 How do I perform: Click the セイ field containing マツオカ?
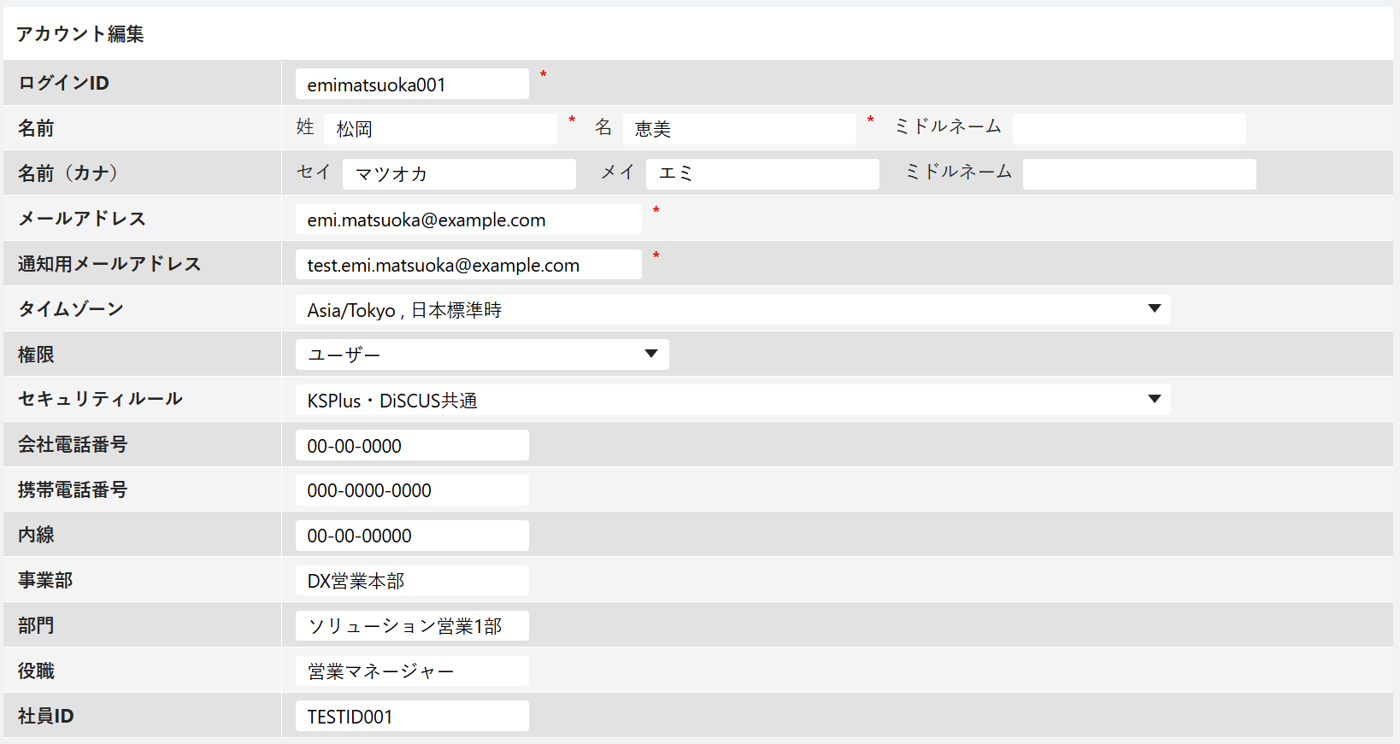[459, 174]
